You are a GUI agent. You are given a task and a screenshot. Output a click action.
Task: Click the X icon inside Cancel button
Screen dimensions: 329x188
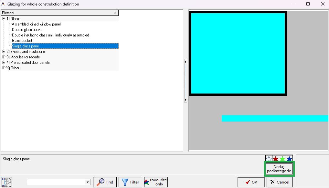point(272,182)
